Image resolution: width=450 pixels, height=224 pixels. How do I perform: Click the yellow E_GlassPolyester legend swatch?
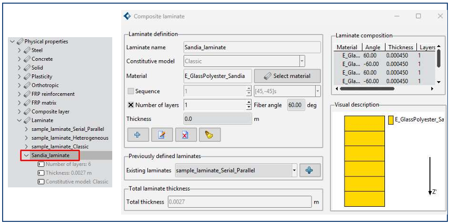click(391, 120)
